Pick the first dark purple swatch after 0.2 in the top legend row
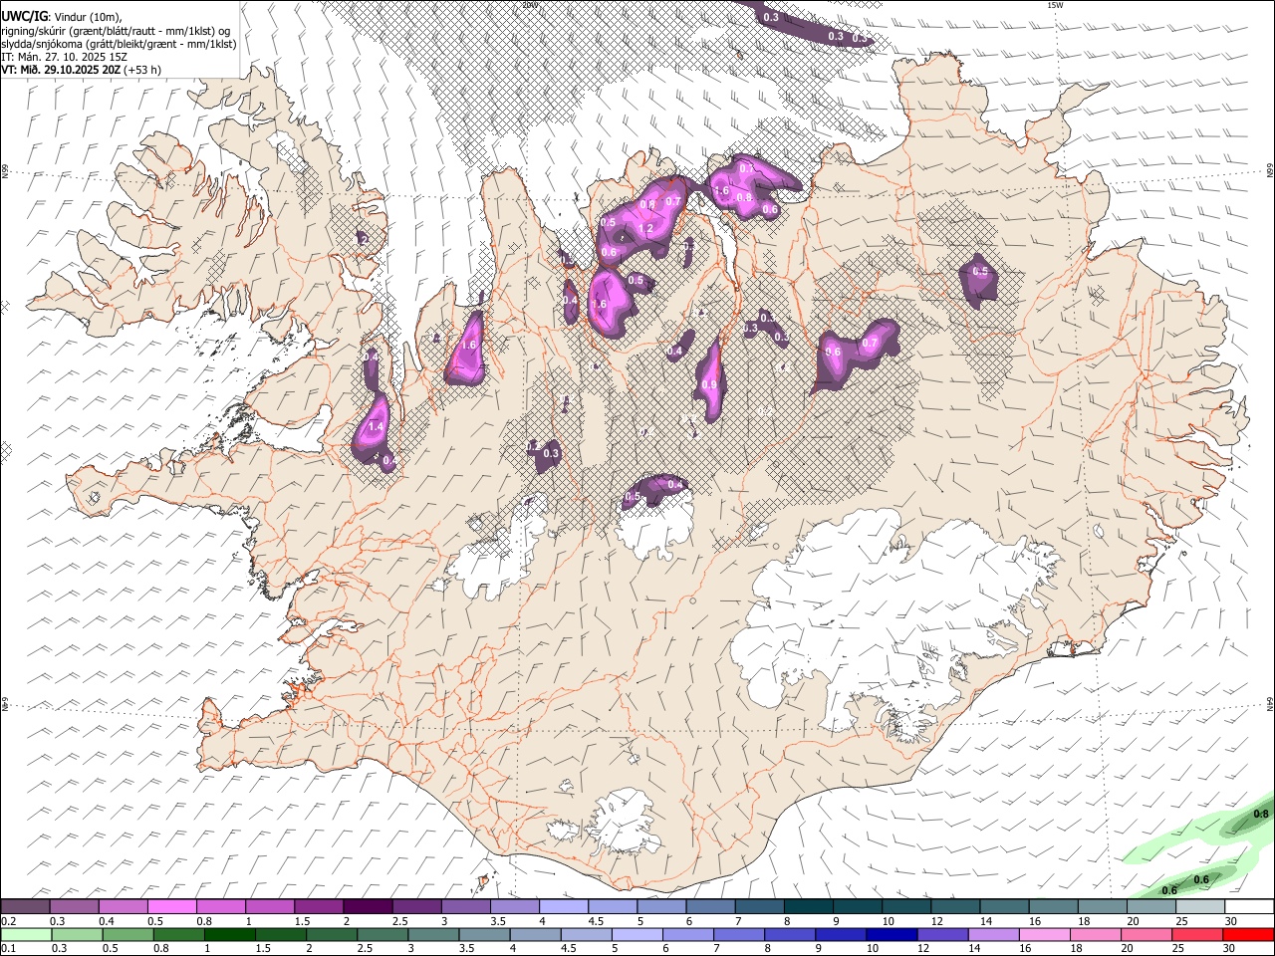 tap(25, 906)
